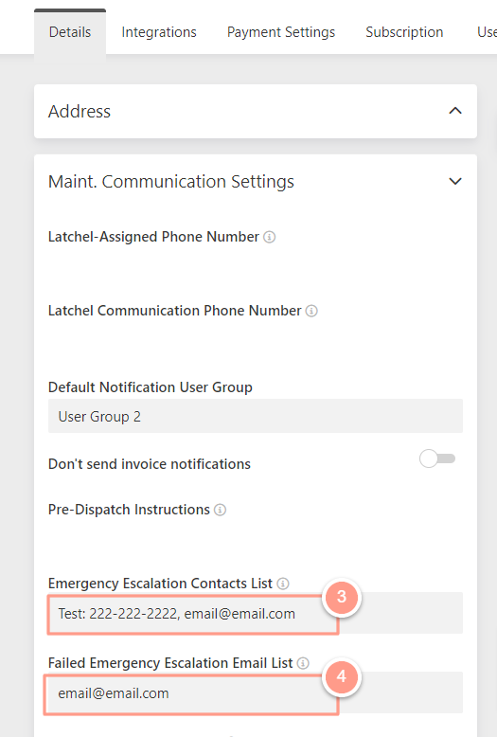Show info for Emergency Escalation Contacts List
497x737 pixels.
coord(283,584)
